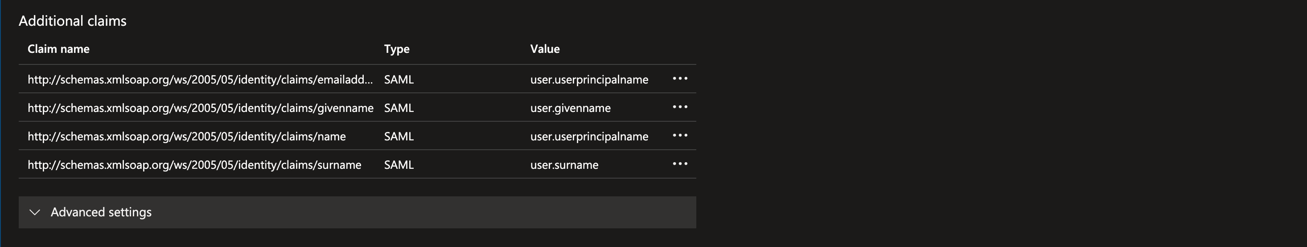Click the Advanced settings chevron icon
The width and height of the screenshot is (1307, 247).
[x=35, y=213]
